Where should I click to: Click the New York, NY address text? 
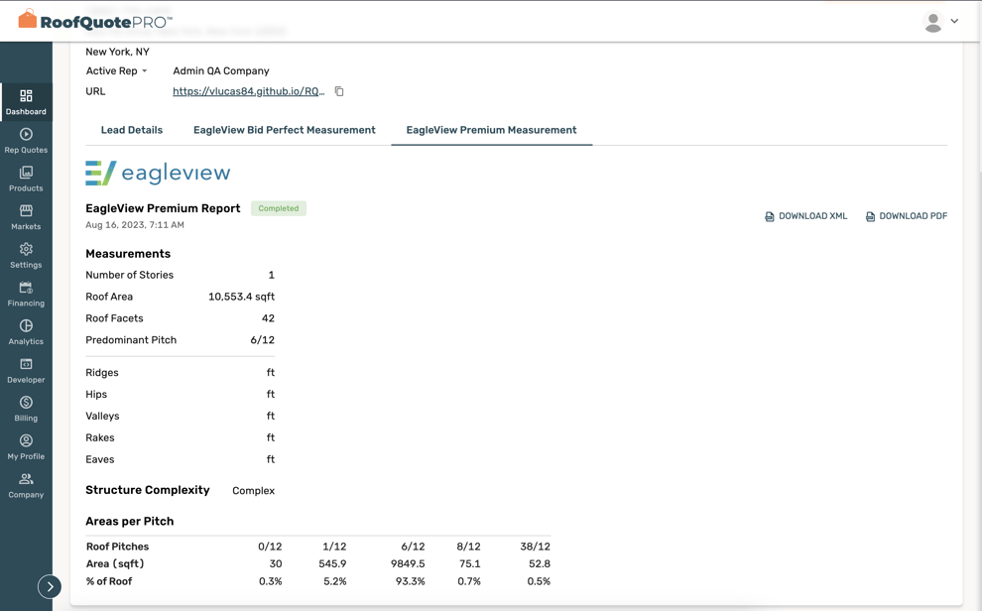click(117, 52)
